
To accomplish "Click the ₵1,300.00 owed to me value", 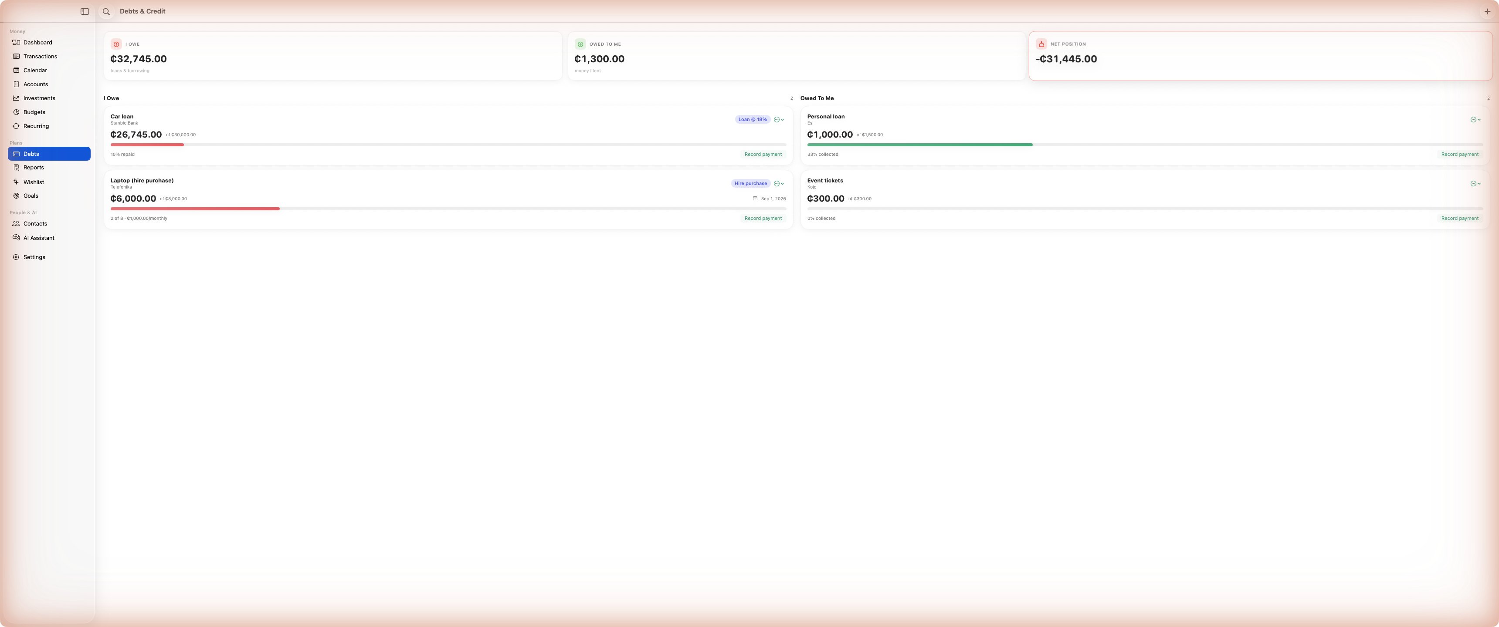I will (x=599, y=59).
